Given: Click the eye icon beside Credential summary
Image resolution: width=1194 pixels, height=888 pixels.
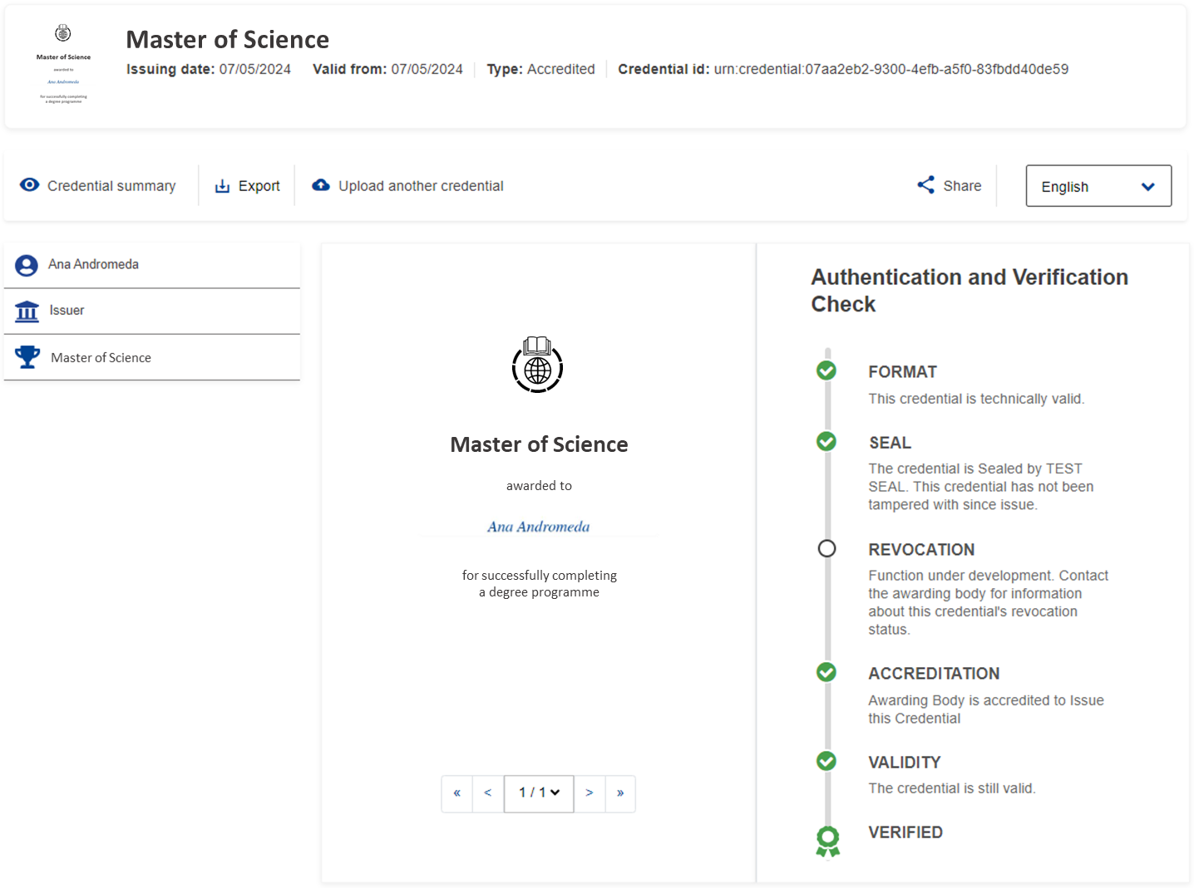Looking at the screenshot, I should click(x=30, y=185).
